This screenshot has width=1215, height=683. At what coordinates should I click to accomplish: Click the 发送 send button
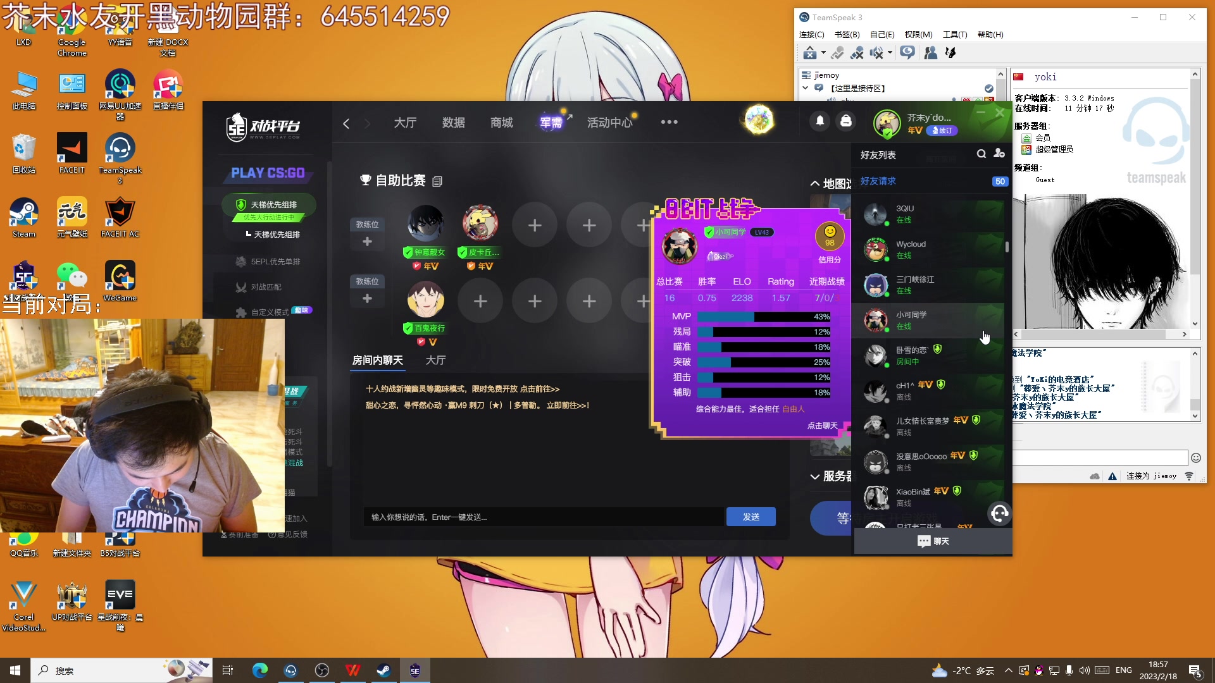[751, 517]
